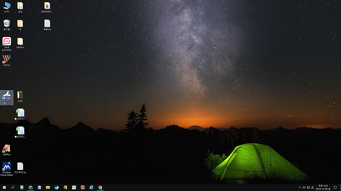The height and width of the screenshot is (191, 341).
Task: Toggle the IME input mode indicator A
Action: pyautogui.click(x=313, y=188)
